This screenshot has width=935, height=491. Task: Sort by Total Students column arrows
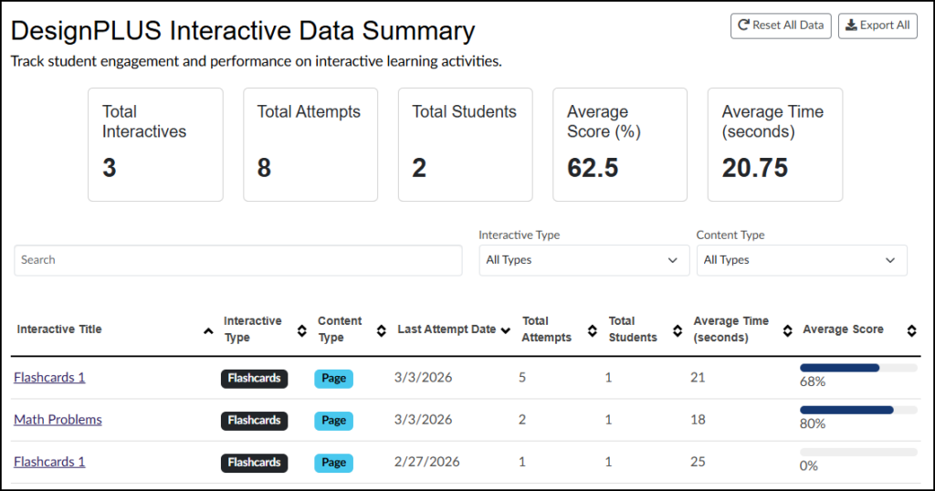click(678, 330)
